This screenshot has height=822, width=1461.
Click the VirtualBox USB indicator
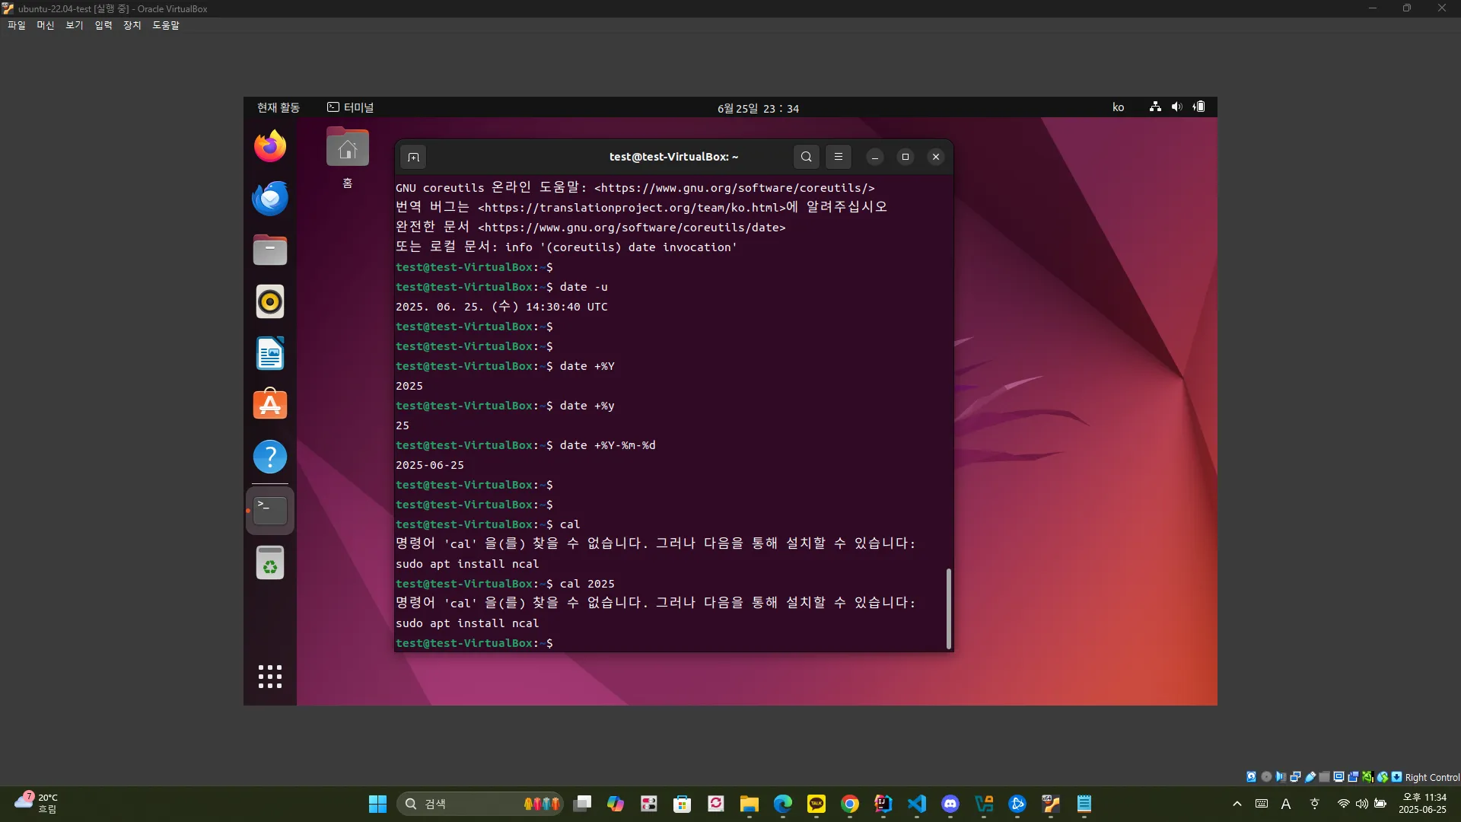click(1310, 777)
